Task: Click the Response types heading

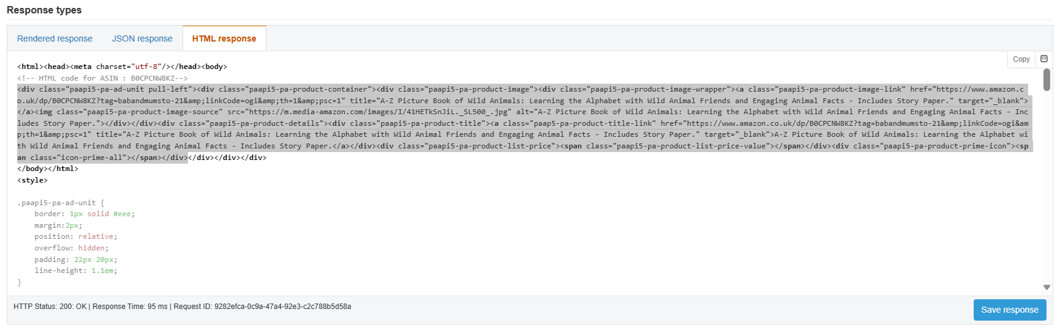Action: (x=44, y=10)
